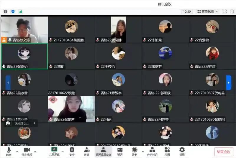Show meeting info via the info icon
236x158 pixels.
(5, 11)
